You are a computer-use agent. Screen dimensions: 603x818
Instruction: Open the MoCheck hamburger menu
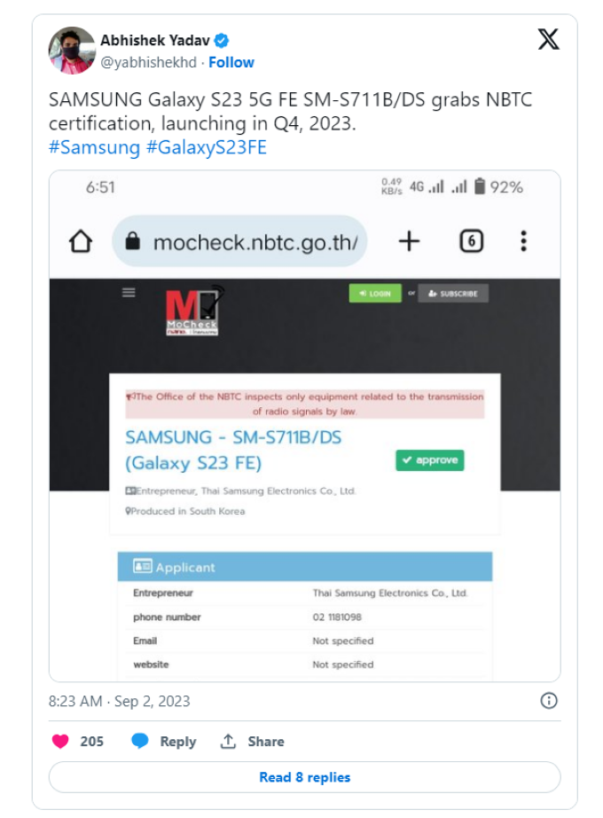click(x=129, y=293)
